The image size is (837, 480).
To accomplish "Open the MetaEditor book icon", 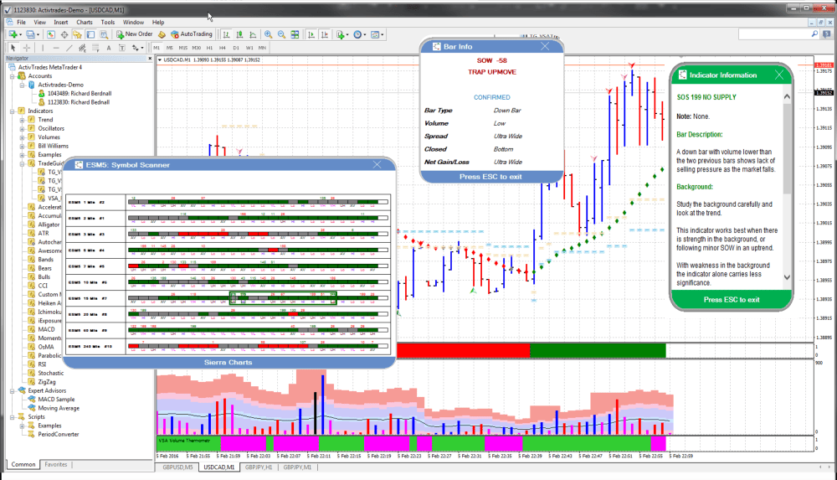I will pos(162,34).
